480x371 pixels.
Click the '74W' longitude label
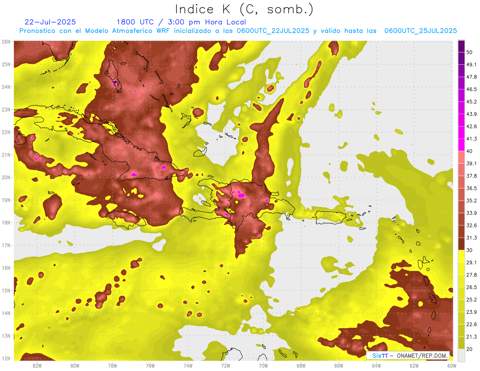point(188,365)
